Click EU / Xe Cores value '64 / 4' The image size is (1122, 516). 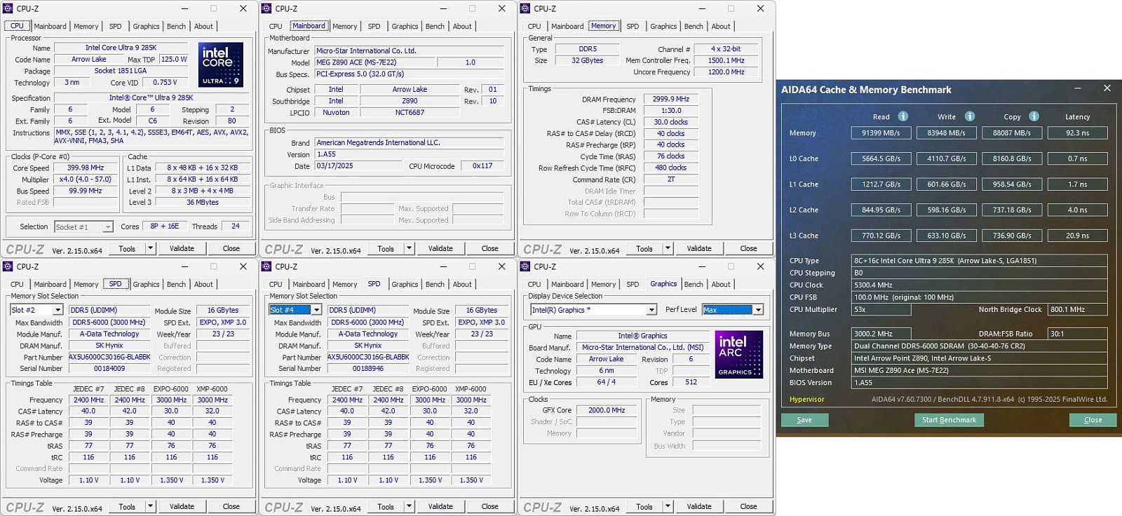(x=607, y=382)
